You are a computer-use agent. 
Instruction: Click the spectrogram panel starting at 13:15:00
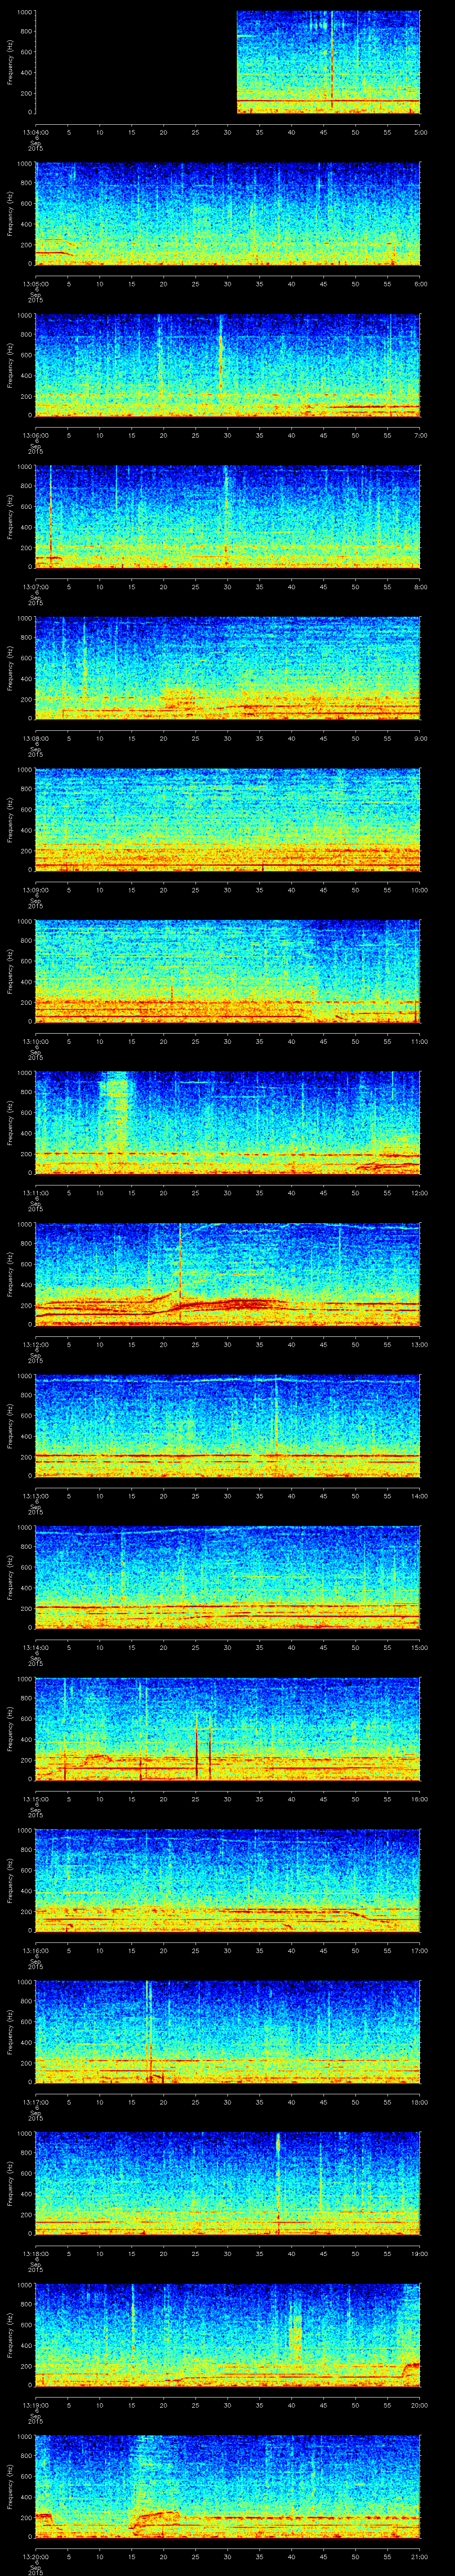point(228,1729)
